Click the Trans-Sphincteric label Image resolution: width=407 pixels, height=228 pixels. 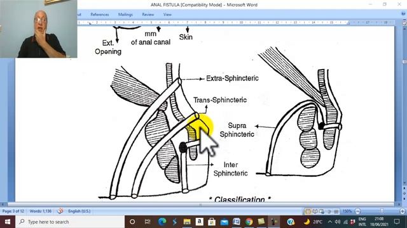(x=220, y=100)
